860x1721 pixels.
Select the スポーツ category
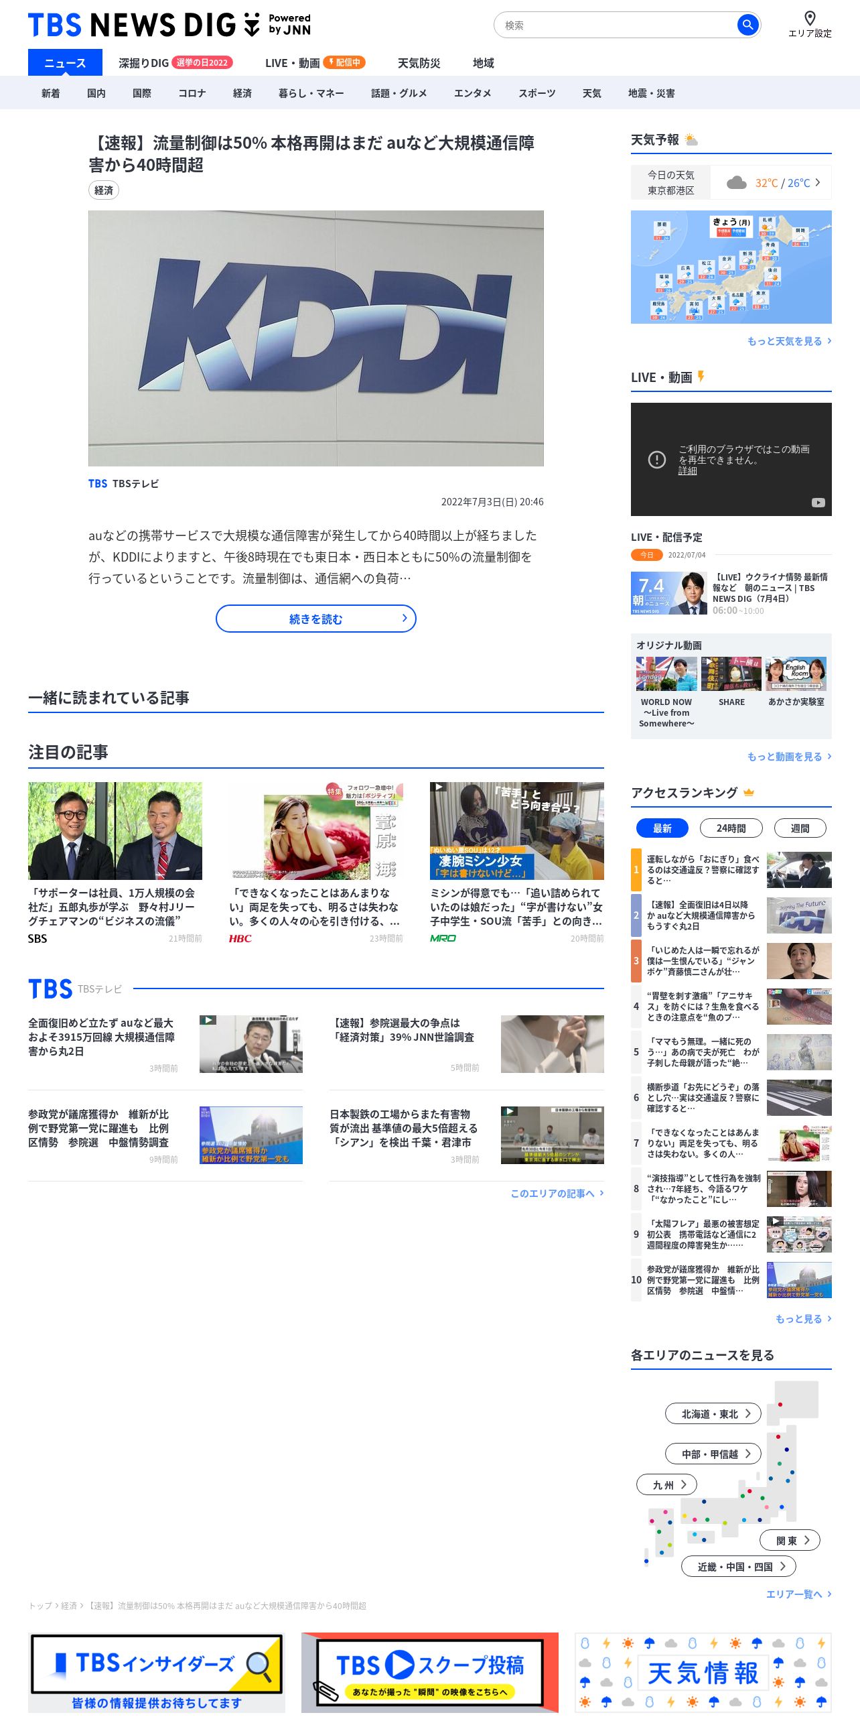point(536,93)
